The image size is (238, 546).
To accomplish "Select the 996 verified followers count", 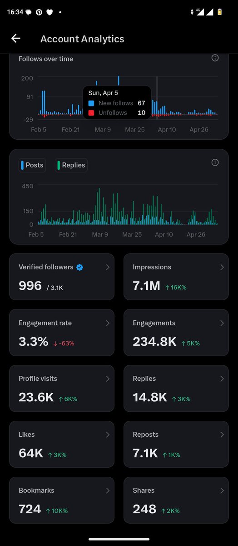I will click(30, 286).
